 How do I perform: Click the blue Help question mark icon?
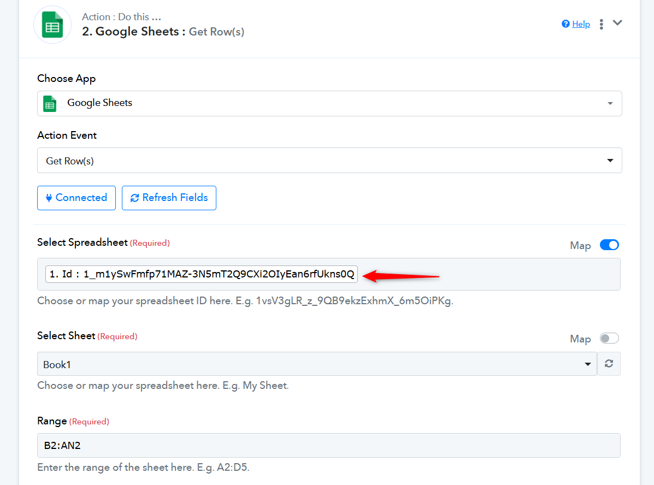(565, 24)
